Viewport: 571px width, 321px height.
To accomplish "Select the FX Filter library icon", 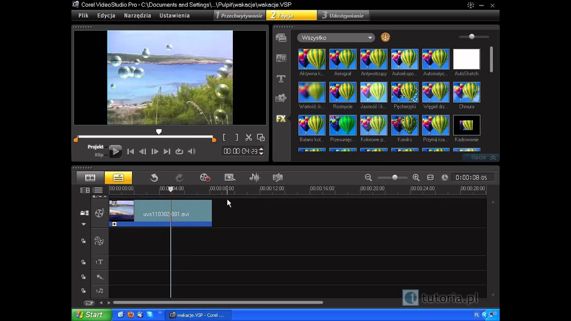I will 281,119.
